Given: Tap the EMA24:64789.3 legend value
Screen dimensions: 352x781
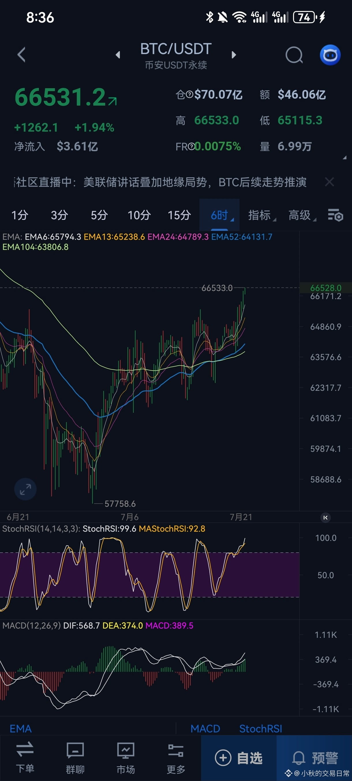Looking at the screenshot, I should point(178,237).
